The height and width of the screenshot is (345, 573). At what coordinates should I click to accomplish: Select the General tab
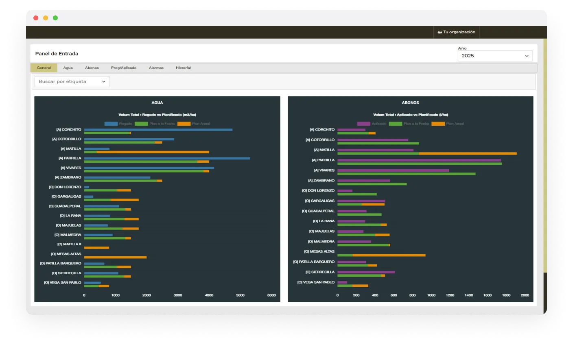44,68
